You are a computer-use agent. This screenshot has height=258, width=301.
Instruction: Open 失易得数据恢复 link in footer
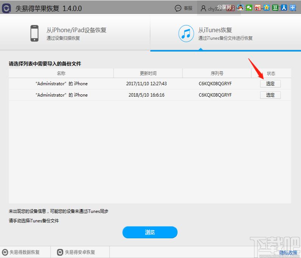pos(25,252)
